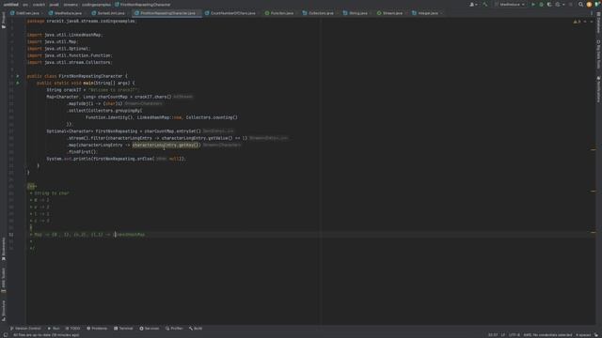Open the Profiler tool window
This screenshot has height=338, width=602.
pos(174,329)
